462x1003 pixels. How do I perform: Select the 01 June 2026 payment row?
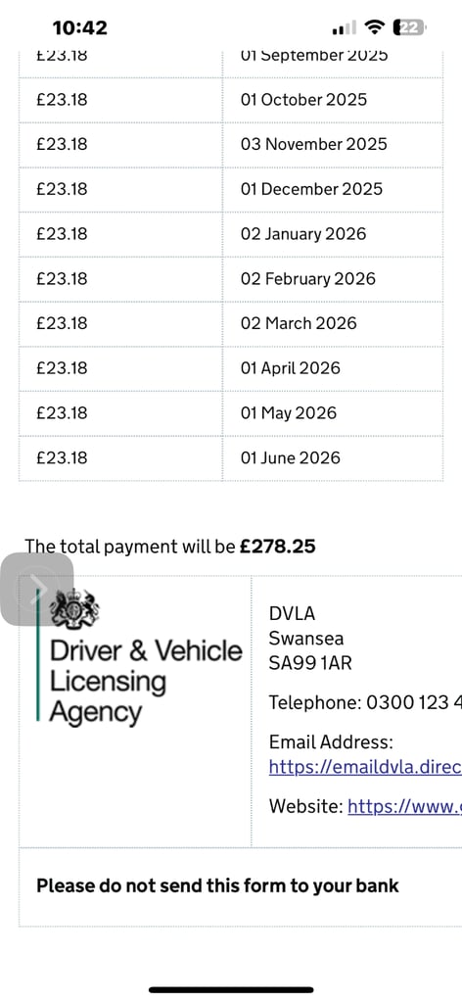click(x=231, y=458)
